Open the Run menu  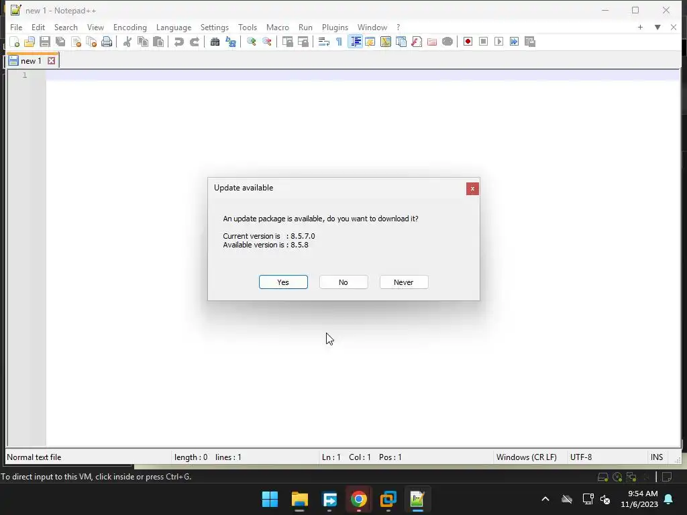(305, 27)
